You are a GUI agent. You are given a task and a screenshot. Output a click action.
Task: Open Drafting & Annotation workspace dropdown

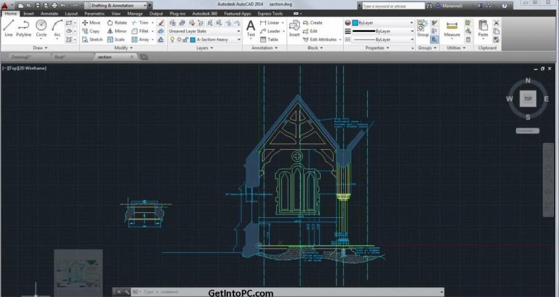(116, 6)
